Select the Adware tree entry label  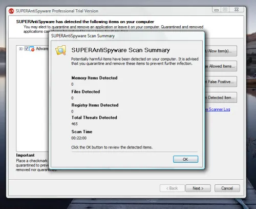42,49
